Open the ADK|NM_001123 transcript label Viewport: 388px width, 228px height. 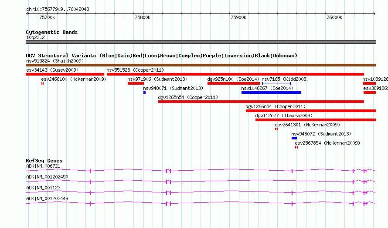tap(43, 188)
